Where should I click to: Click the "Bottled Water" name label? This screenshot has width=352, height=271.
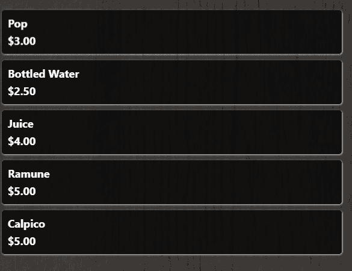tap(43, 74)
